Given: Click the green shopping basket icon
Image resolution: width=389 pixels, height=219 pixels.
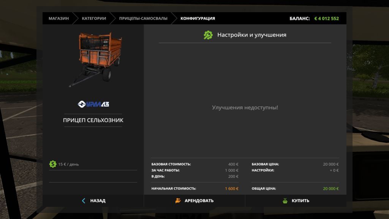Looking at the screenshot, I should click(x=285, y=201).
